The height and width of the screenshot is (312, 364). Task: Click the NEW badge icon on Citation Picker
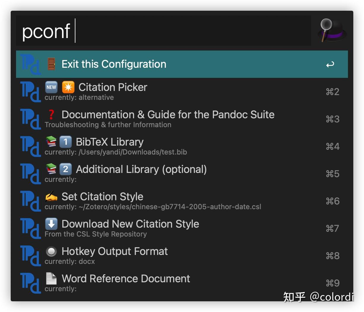pyautogui.click(x=51, y=87)
